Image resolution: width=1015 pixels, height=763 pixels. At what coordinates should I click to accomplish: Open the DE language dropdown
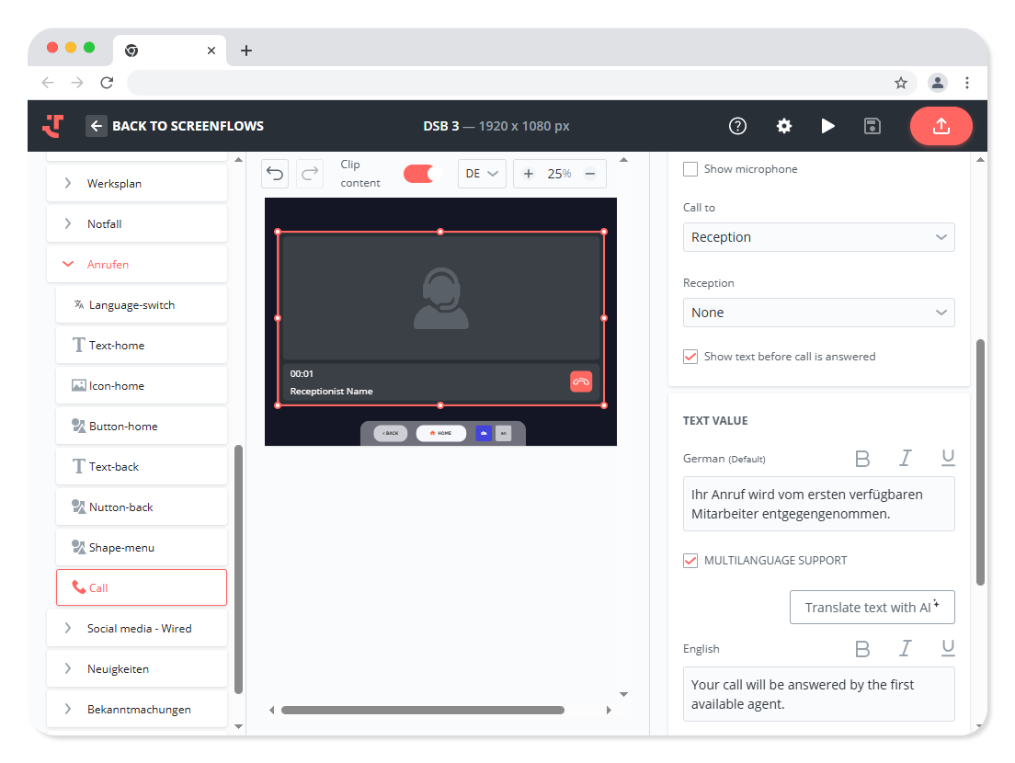click(x=481, y=174)
